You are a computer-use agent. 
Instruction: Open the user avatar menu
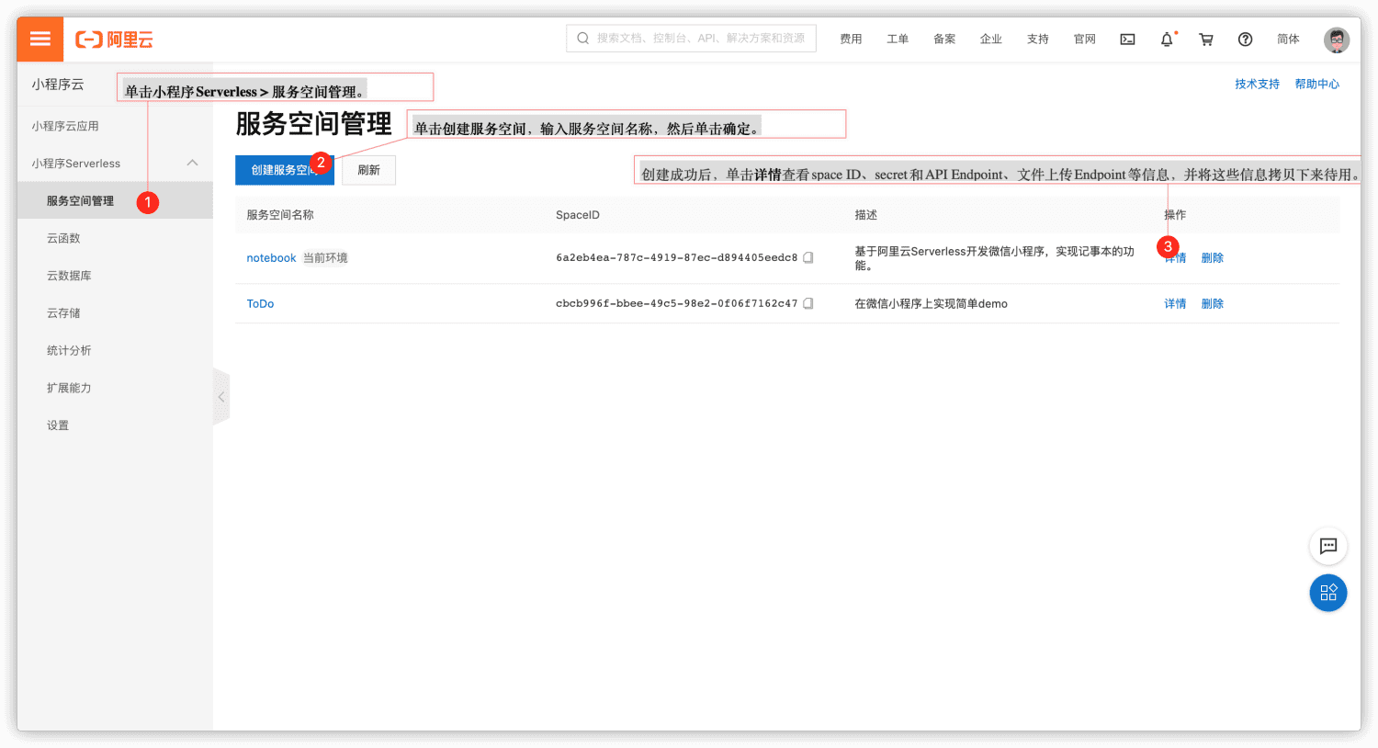tap(1337, 40)
